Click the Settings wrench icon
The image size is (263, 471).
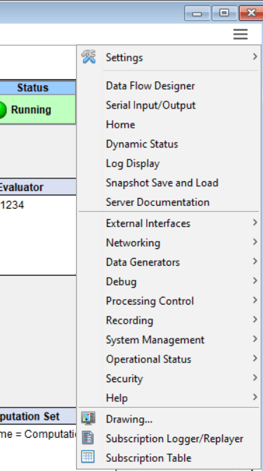coord(89,57)
